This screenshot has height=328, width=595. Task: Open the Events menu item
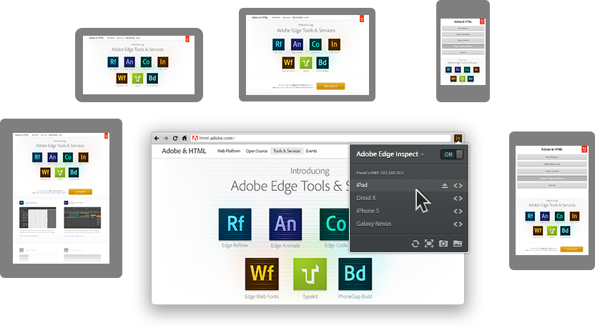click(x=312, y=151)
